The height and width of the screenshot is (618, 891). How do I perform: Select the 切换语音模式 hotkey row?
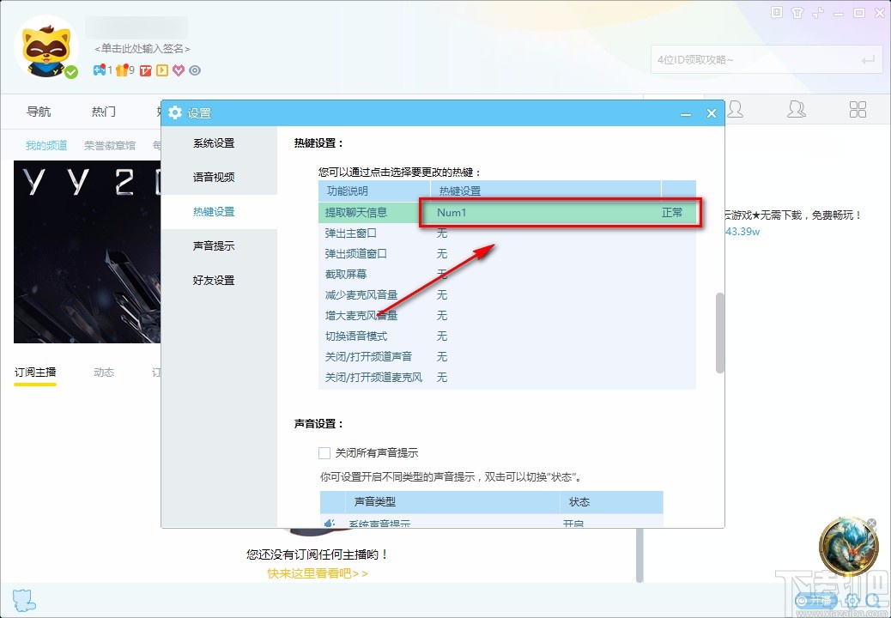tap(506, 336)
